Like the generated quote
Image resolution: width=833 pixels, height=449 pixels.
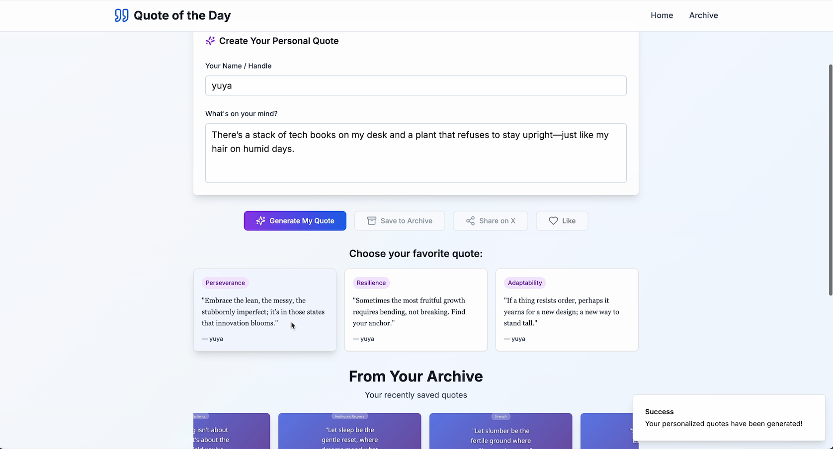coord(562,221)
